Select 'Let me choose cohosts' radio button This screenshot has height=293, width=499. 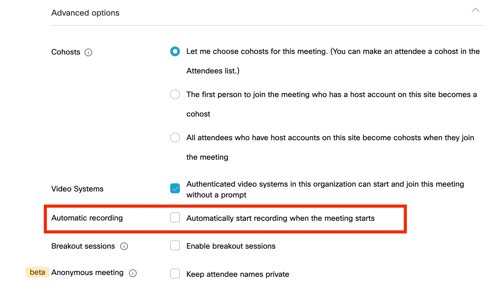point(175,52)
